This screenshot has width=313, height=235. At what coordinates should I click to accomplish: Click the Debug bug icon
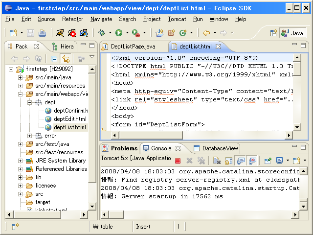coord(102,33)
